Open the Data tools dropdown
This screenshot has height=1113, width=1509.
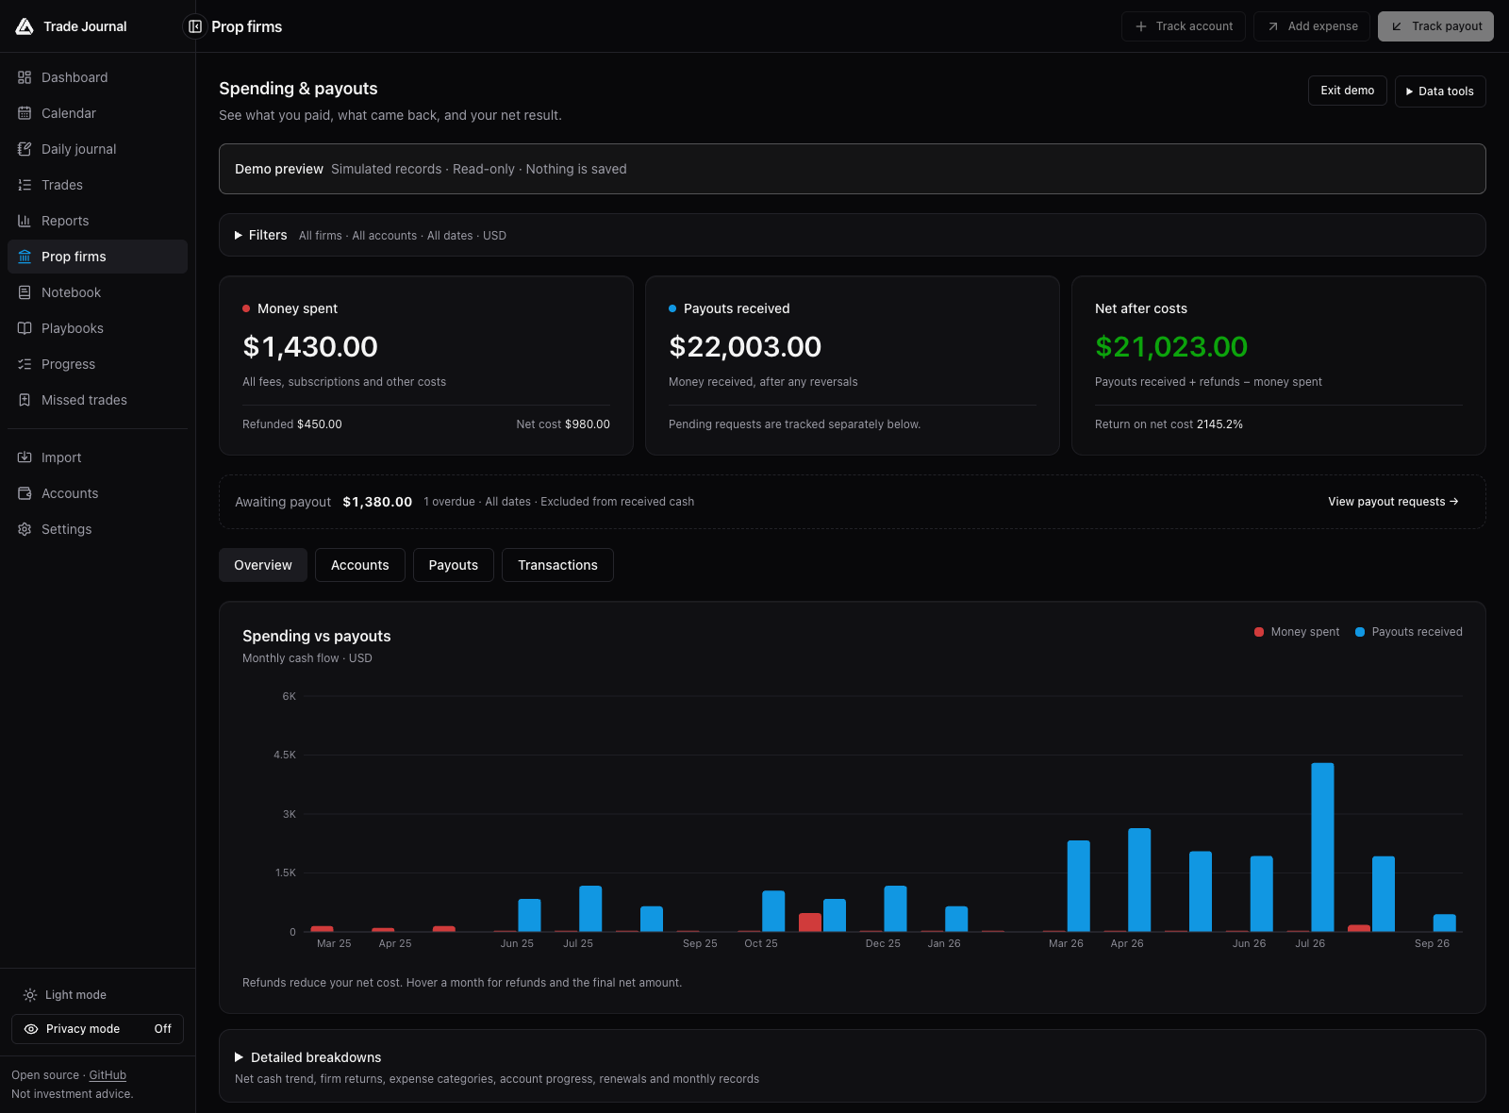(x=1440, y=91)
